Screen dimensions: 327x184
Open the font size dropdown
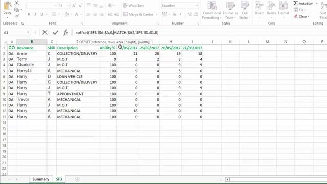[68, 6]
